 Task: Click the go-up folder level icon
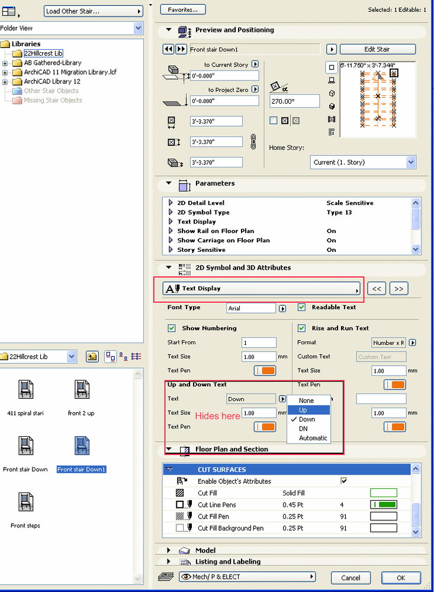click(92, 356)
